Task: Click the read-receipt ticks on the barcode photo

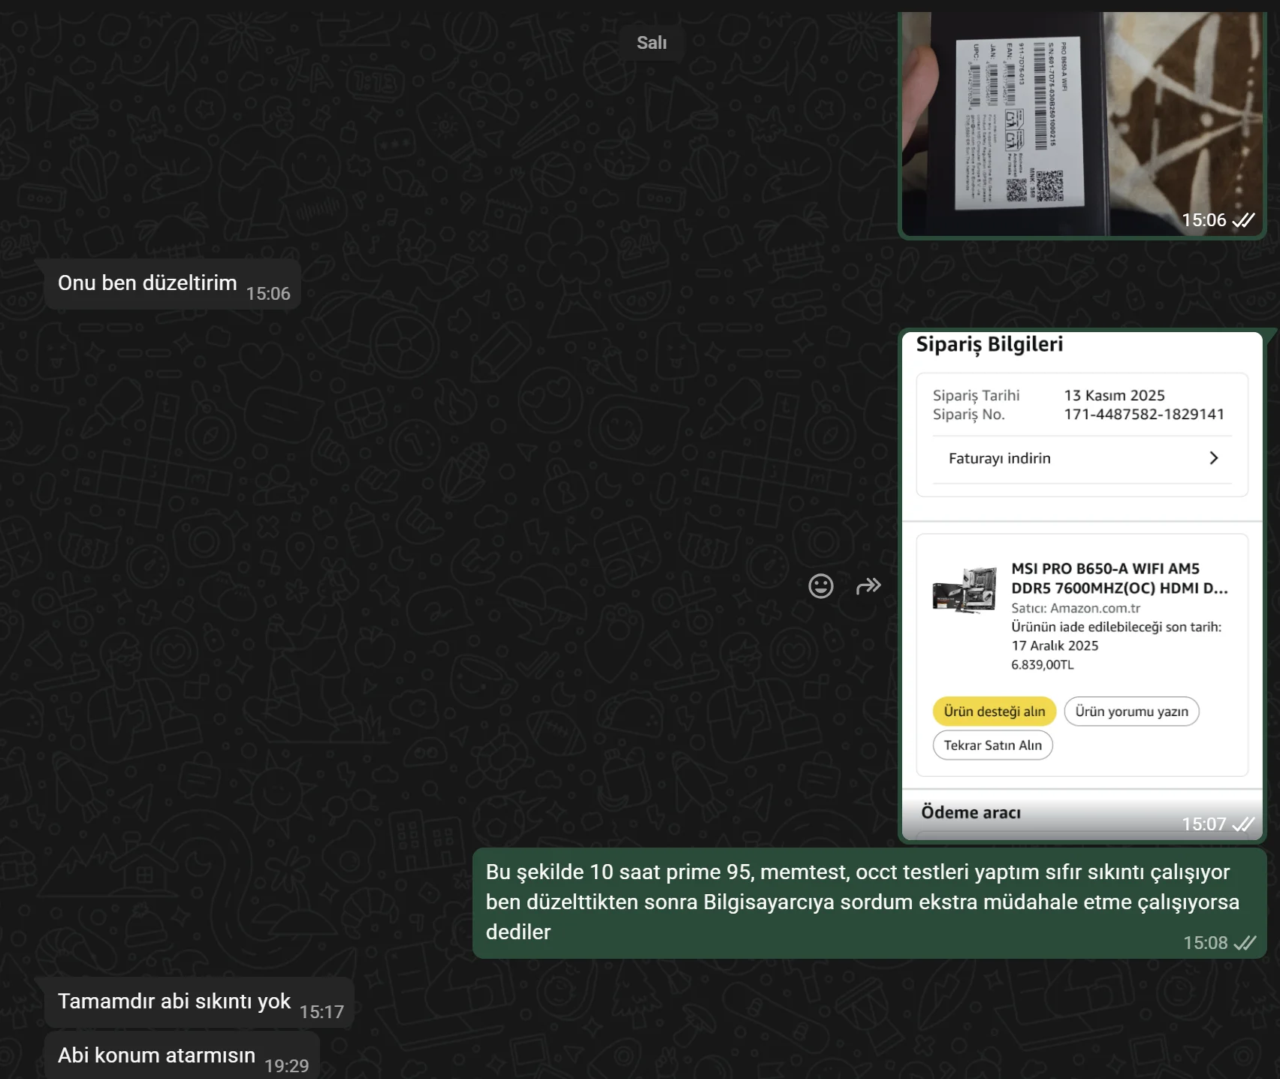Action: pyautogui.click(x=1243, y=220)
